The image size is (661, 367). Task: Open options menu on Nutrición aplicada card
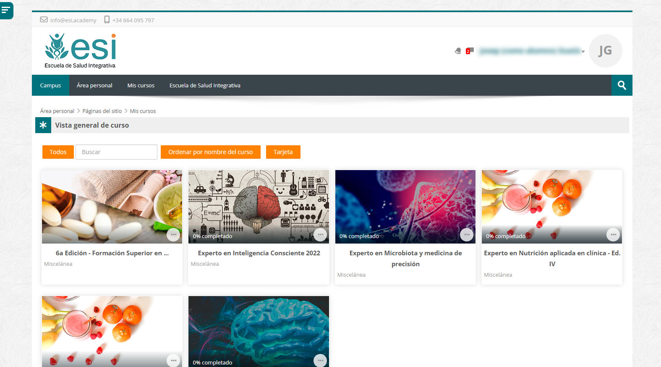tap(613, 235)
